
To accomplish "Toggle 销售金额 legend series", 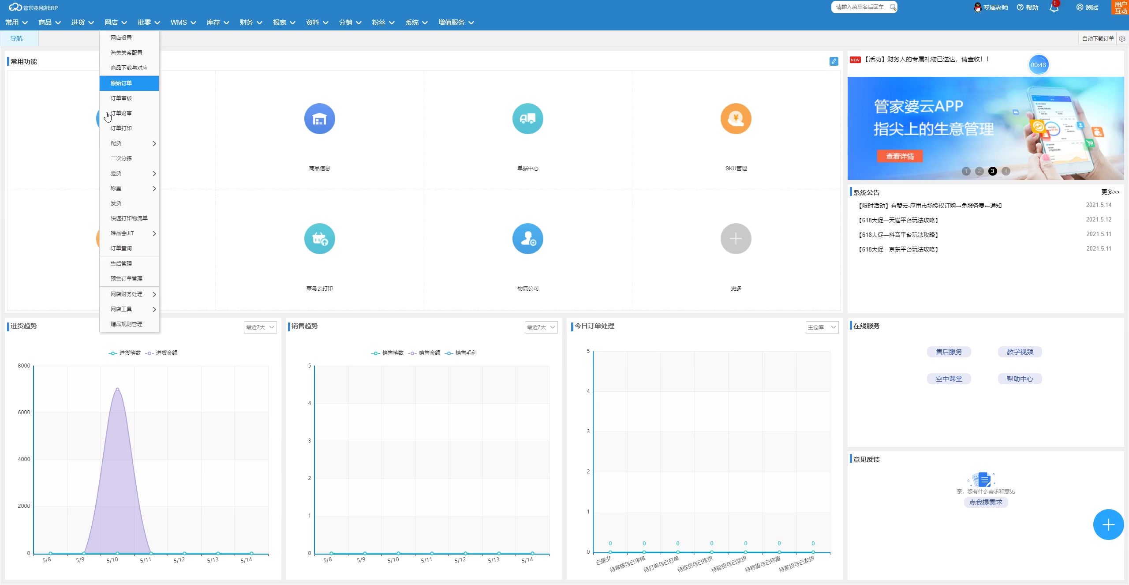I will tap(424, 353).
